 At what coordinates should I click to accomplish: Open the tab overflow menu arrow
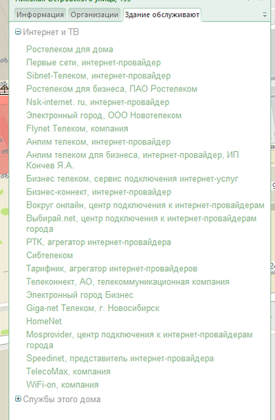(265, 14)
